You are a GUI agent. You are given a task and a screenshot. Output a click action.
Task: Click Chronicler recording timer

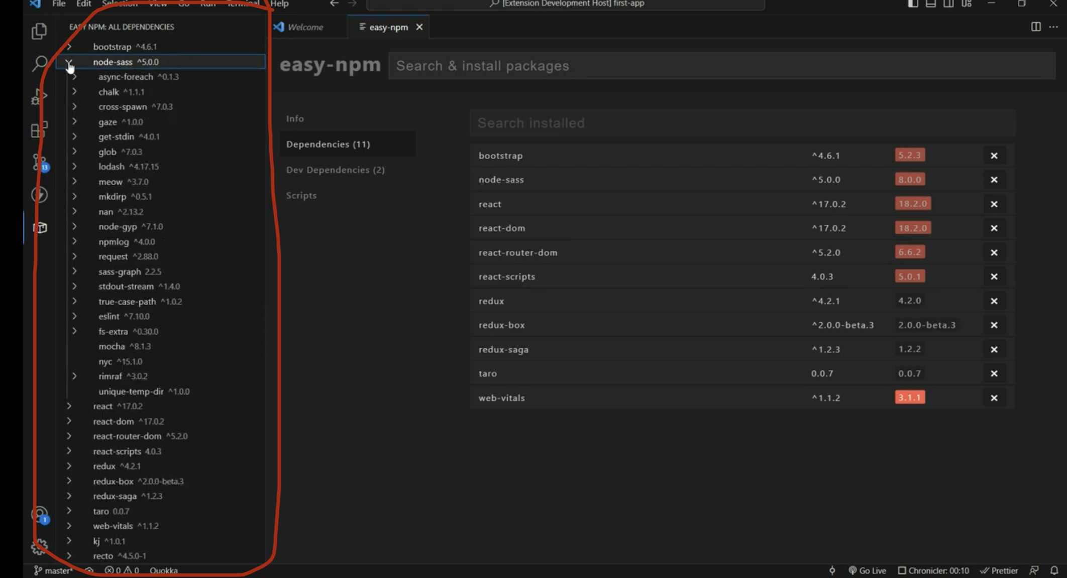[x=933, y=570]
